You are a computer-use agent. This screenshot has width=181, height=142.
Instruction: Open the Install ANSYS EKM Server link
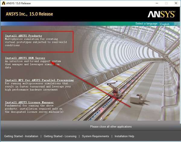pyautogui.click(x=25, y=58)
